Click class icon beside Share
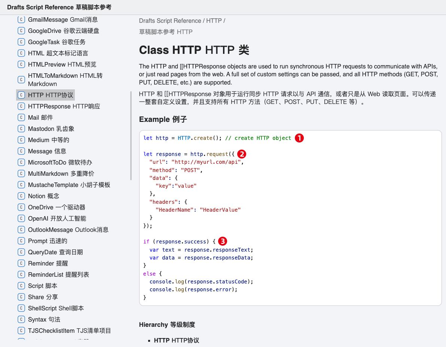Viewport: 446px width, 347px height. [21, 297]
